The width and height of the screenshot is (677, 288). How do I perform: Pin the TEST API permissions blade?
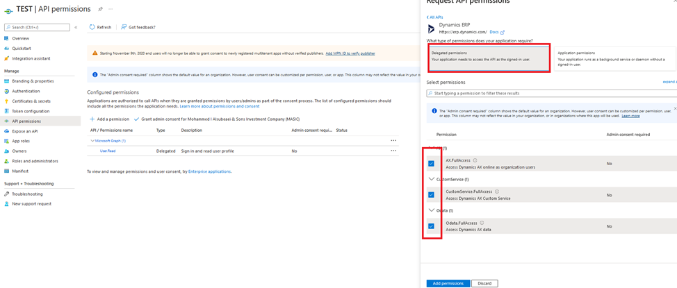100,9
